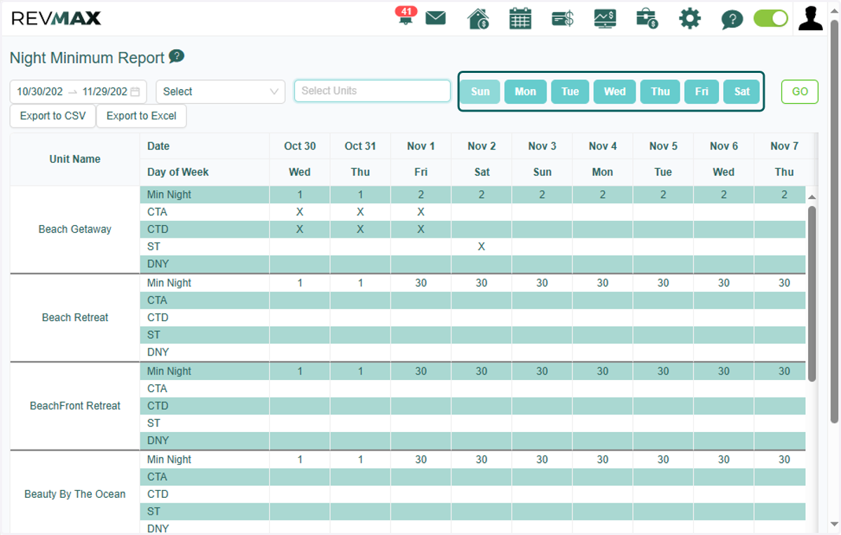Screen dimensions: 841x535
Task: Toggle the Sat day filter
Action: point(741,91)
